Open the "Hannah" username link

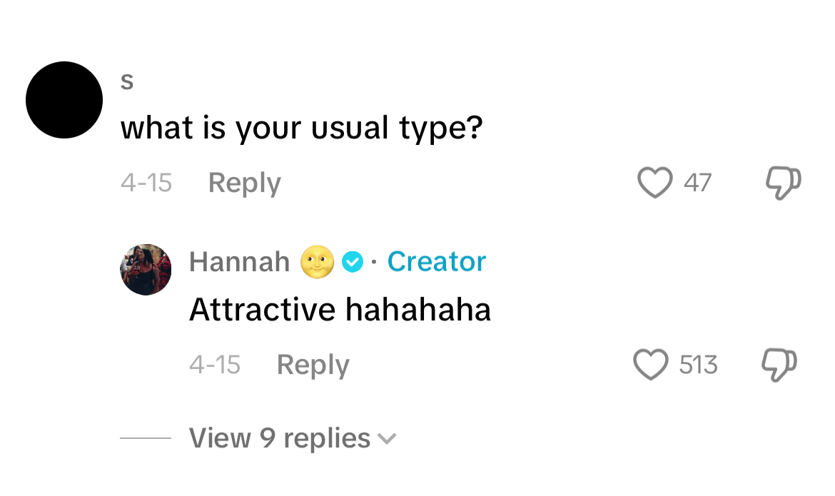[239, 262]
